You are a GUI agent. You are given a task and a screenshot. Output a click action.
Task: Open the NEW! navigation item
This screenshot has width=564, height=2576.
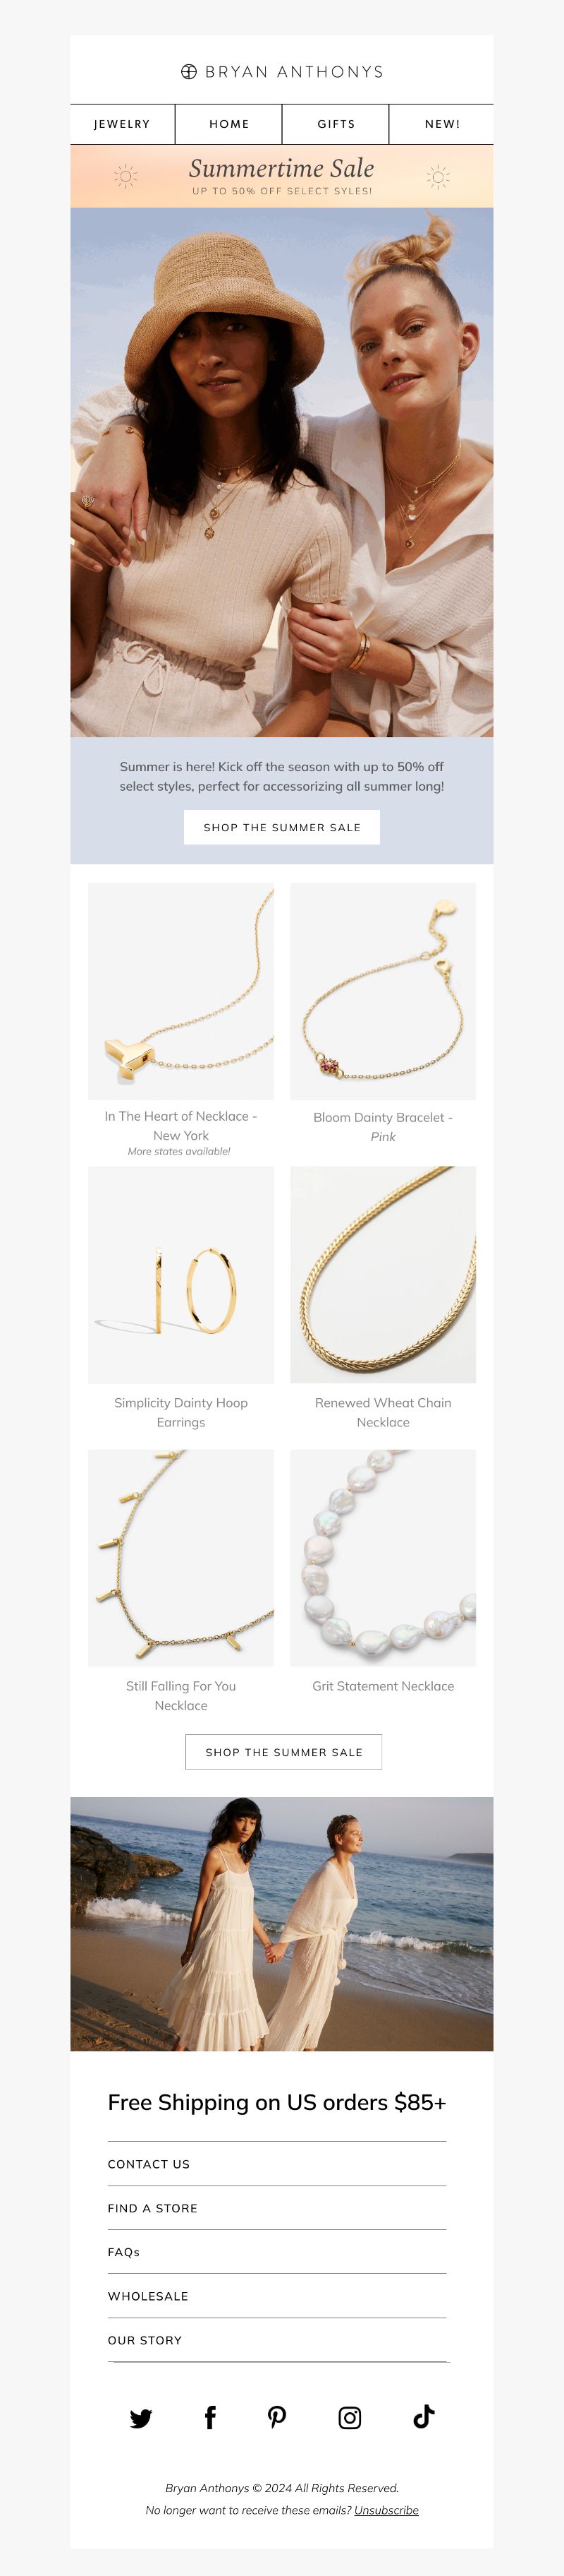click(441, 124)
